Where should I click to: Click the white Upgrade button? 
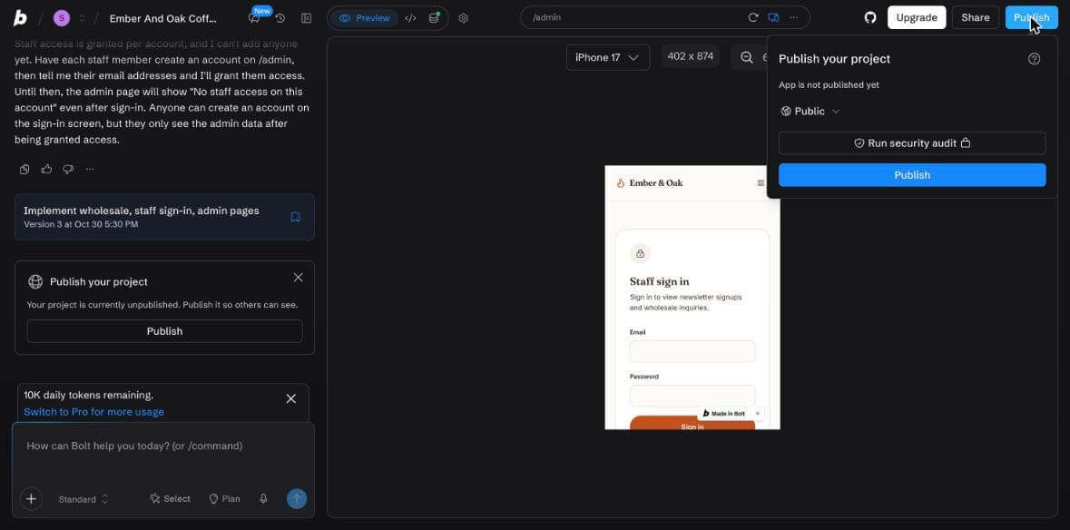click(917, 18)
